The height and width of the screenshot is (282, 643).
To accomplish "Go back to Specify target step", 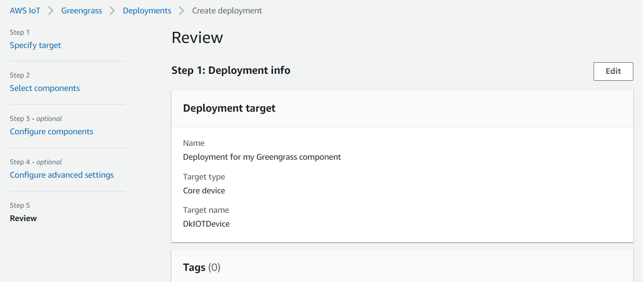I will click(36, 45).
